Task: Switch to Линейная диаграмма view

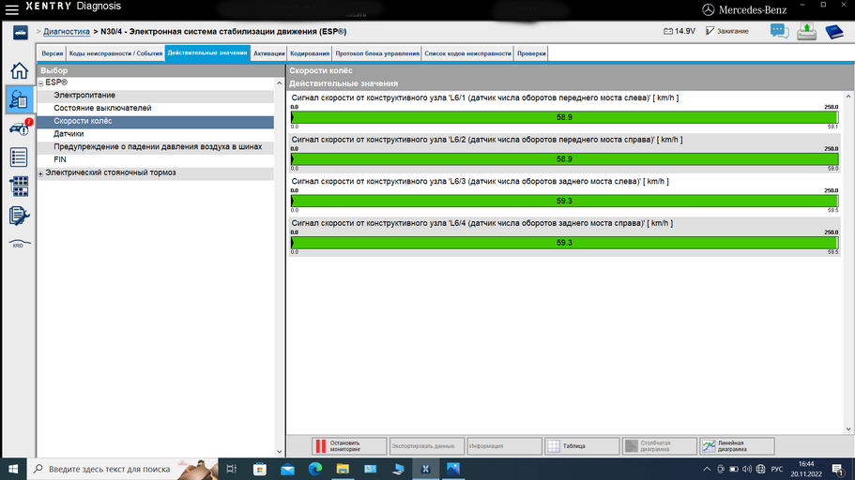Action: pos(738,446)
